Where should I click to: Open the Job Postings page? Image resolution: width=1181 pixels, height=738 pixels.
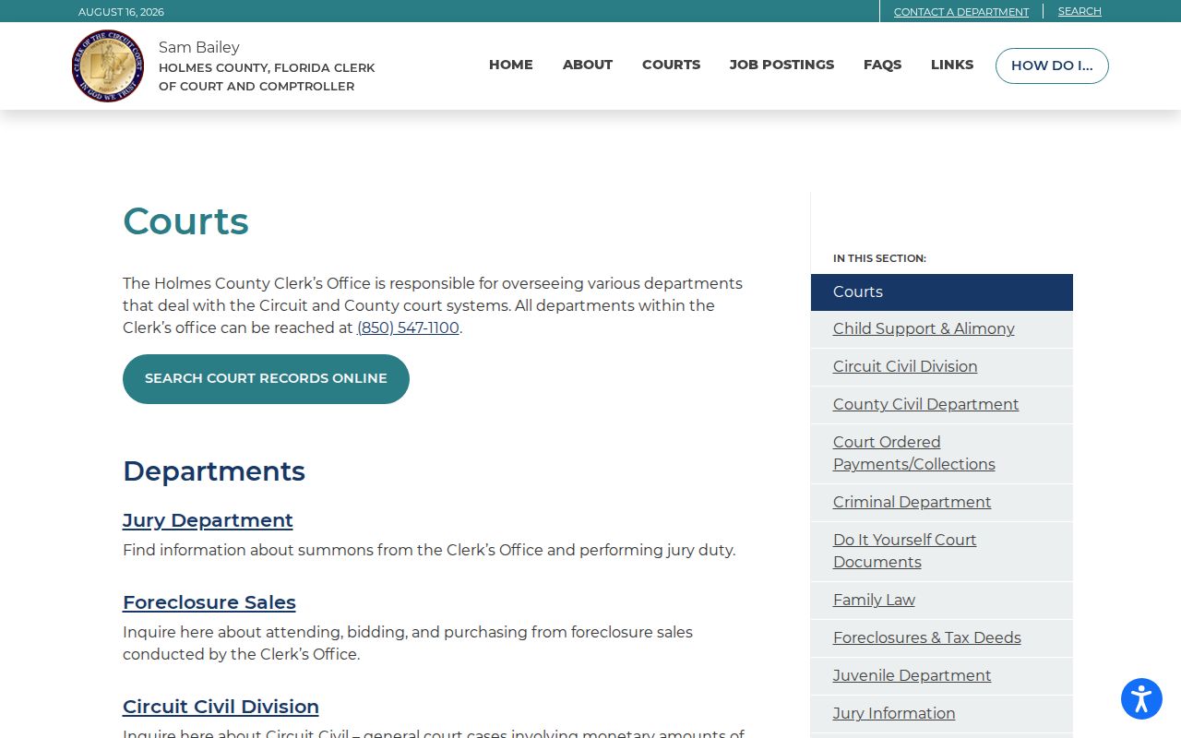point(781,65)
